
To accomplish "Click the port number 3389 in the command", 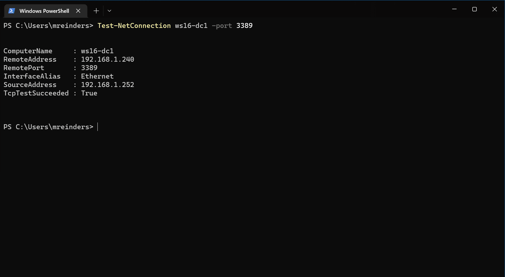I will [244, 26].
